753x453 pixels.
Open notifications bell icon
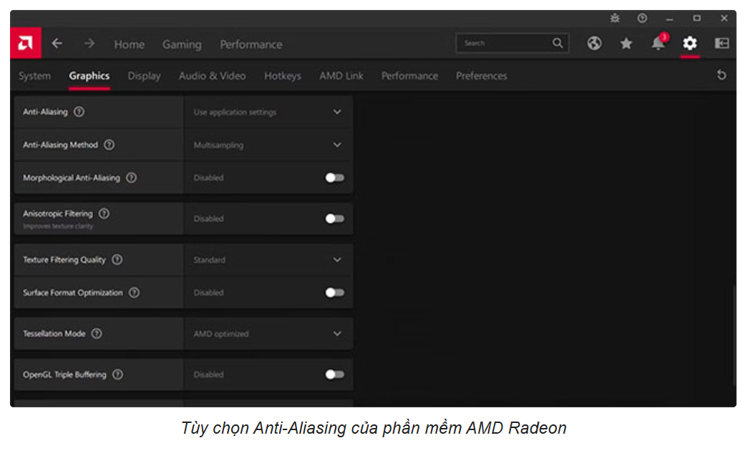click(658, 44)
